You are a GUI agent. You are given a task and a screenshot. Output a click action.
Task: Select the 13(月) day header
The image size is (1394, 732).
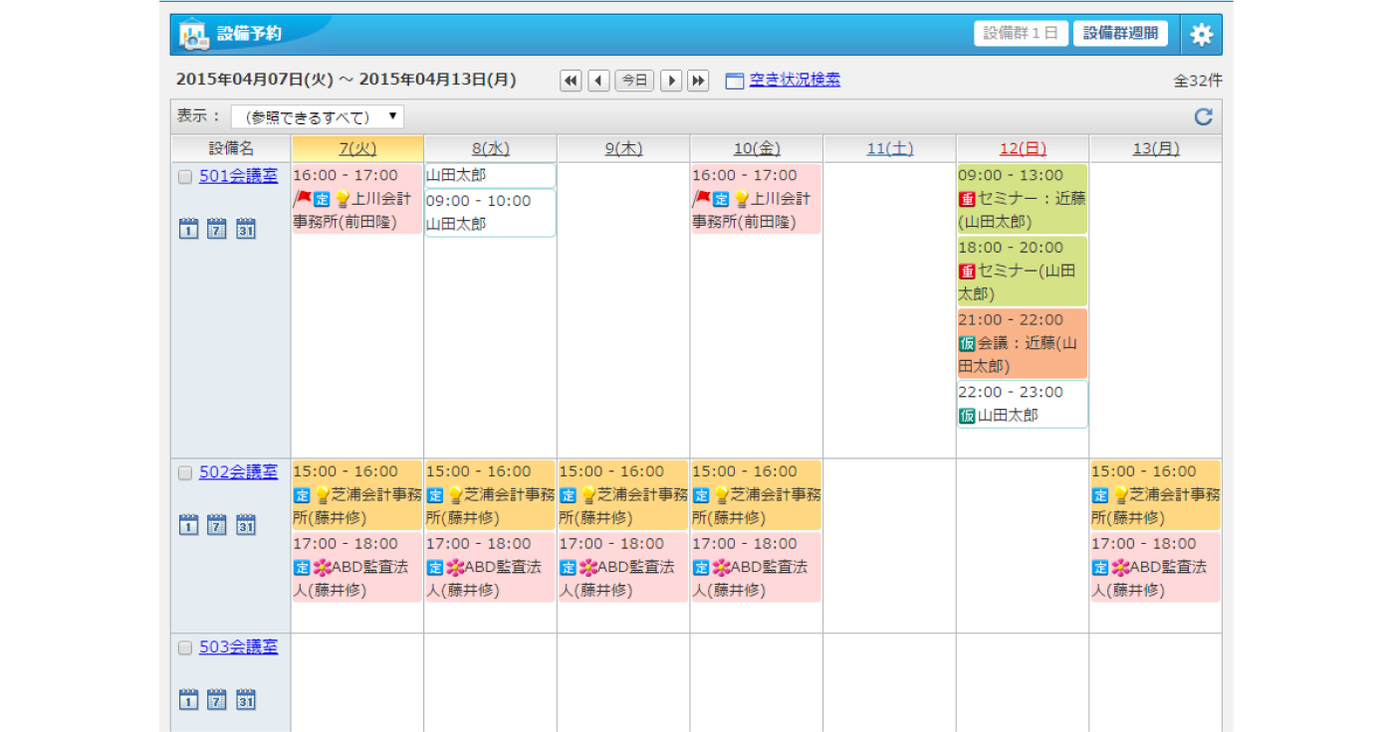(x=1156, y=149)
